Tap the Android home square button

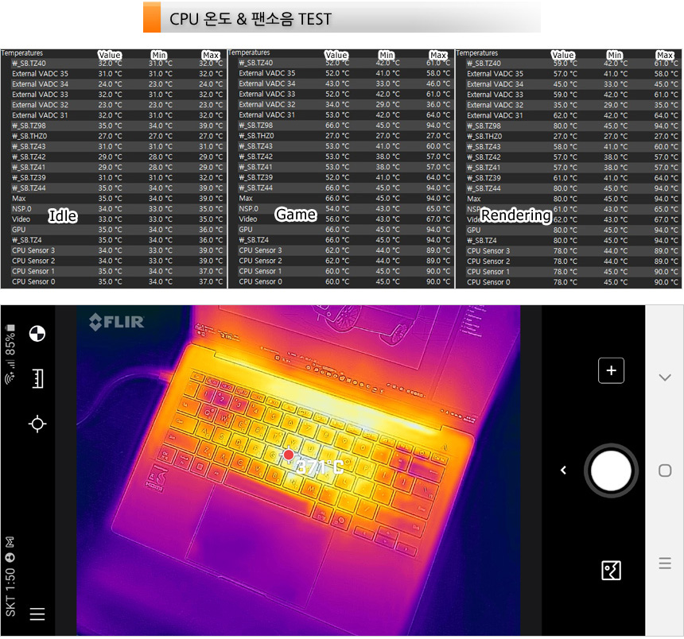tap(665, 471)
